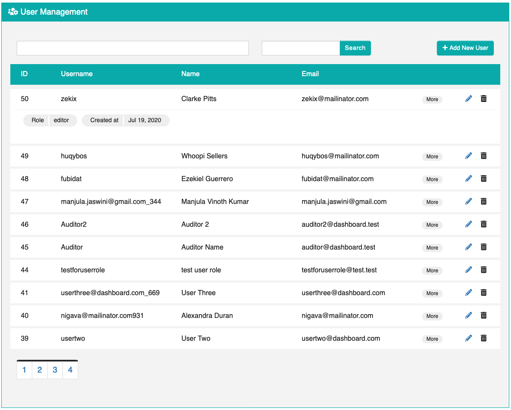Select name Clarke Pitts
The height and width of the screenshot is (410, 511).
(x=199, y=99)
